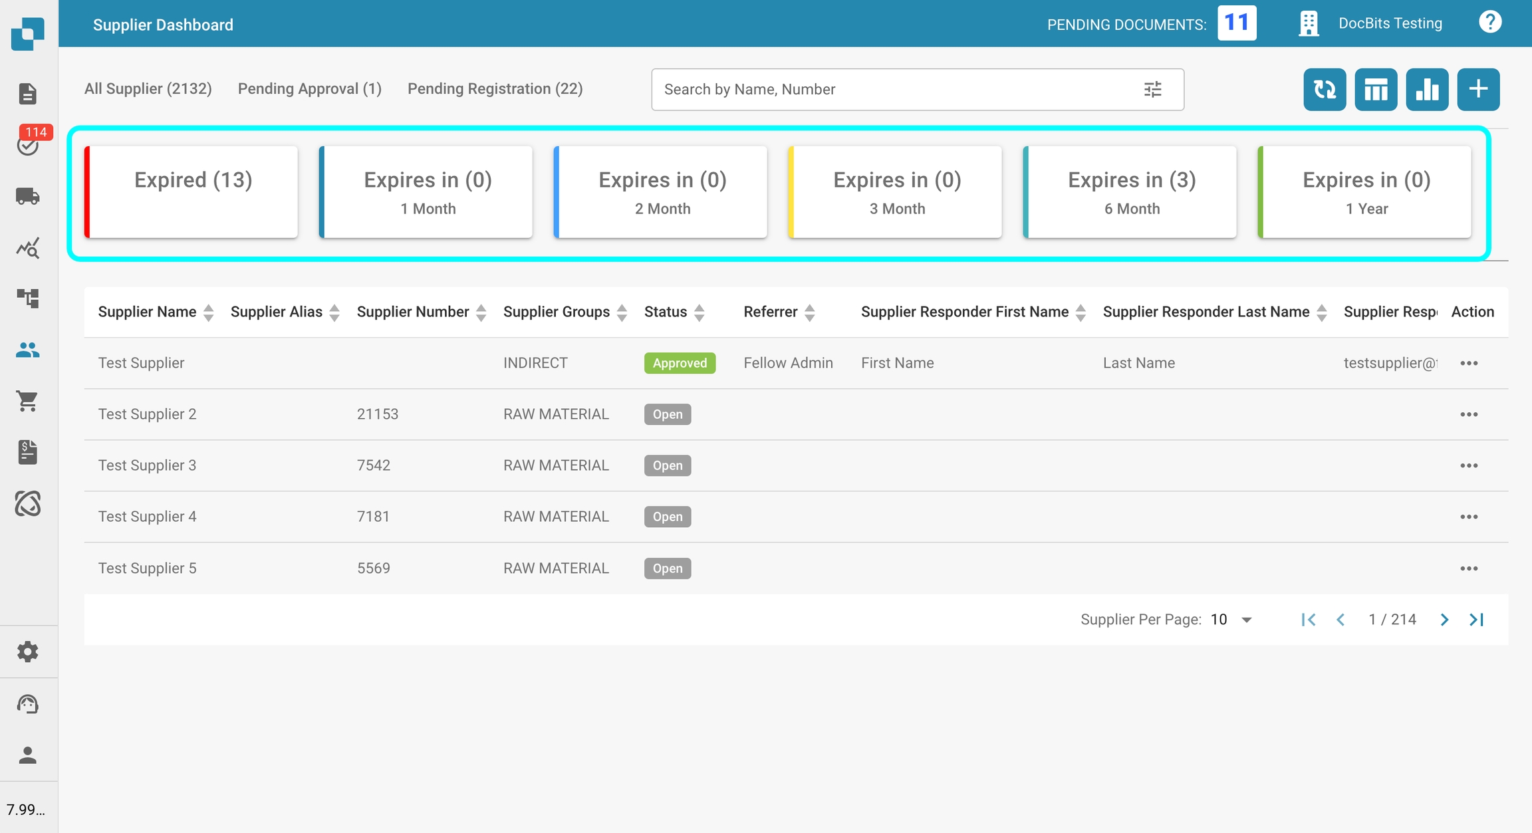Sort table by Supplier Name

coord(208,312)
